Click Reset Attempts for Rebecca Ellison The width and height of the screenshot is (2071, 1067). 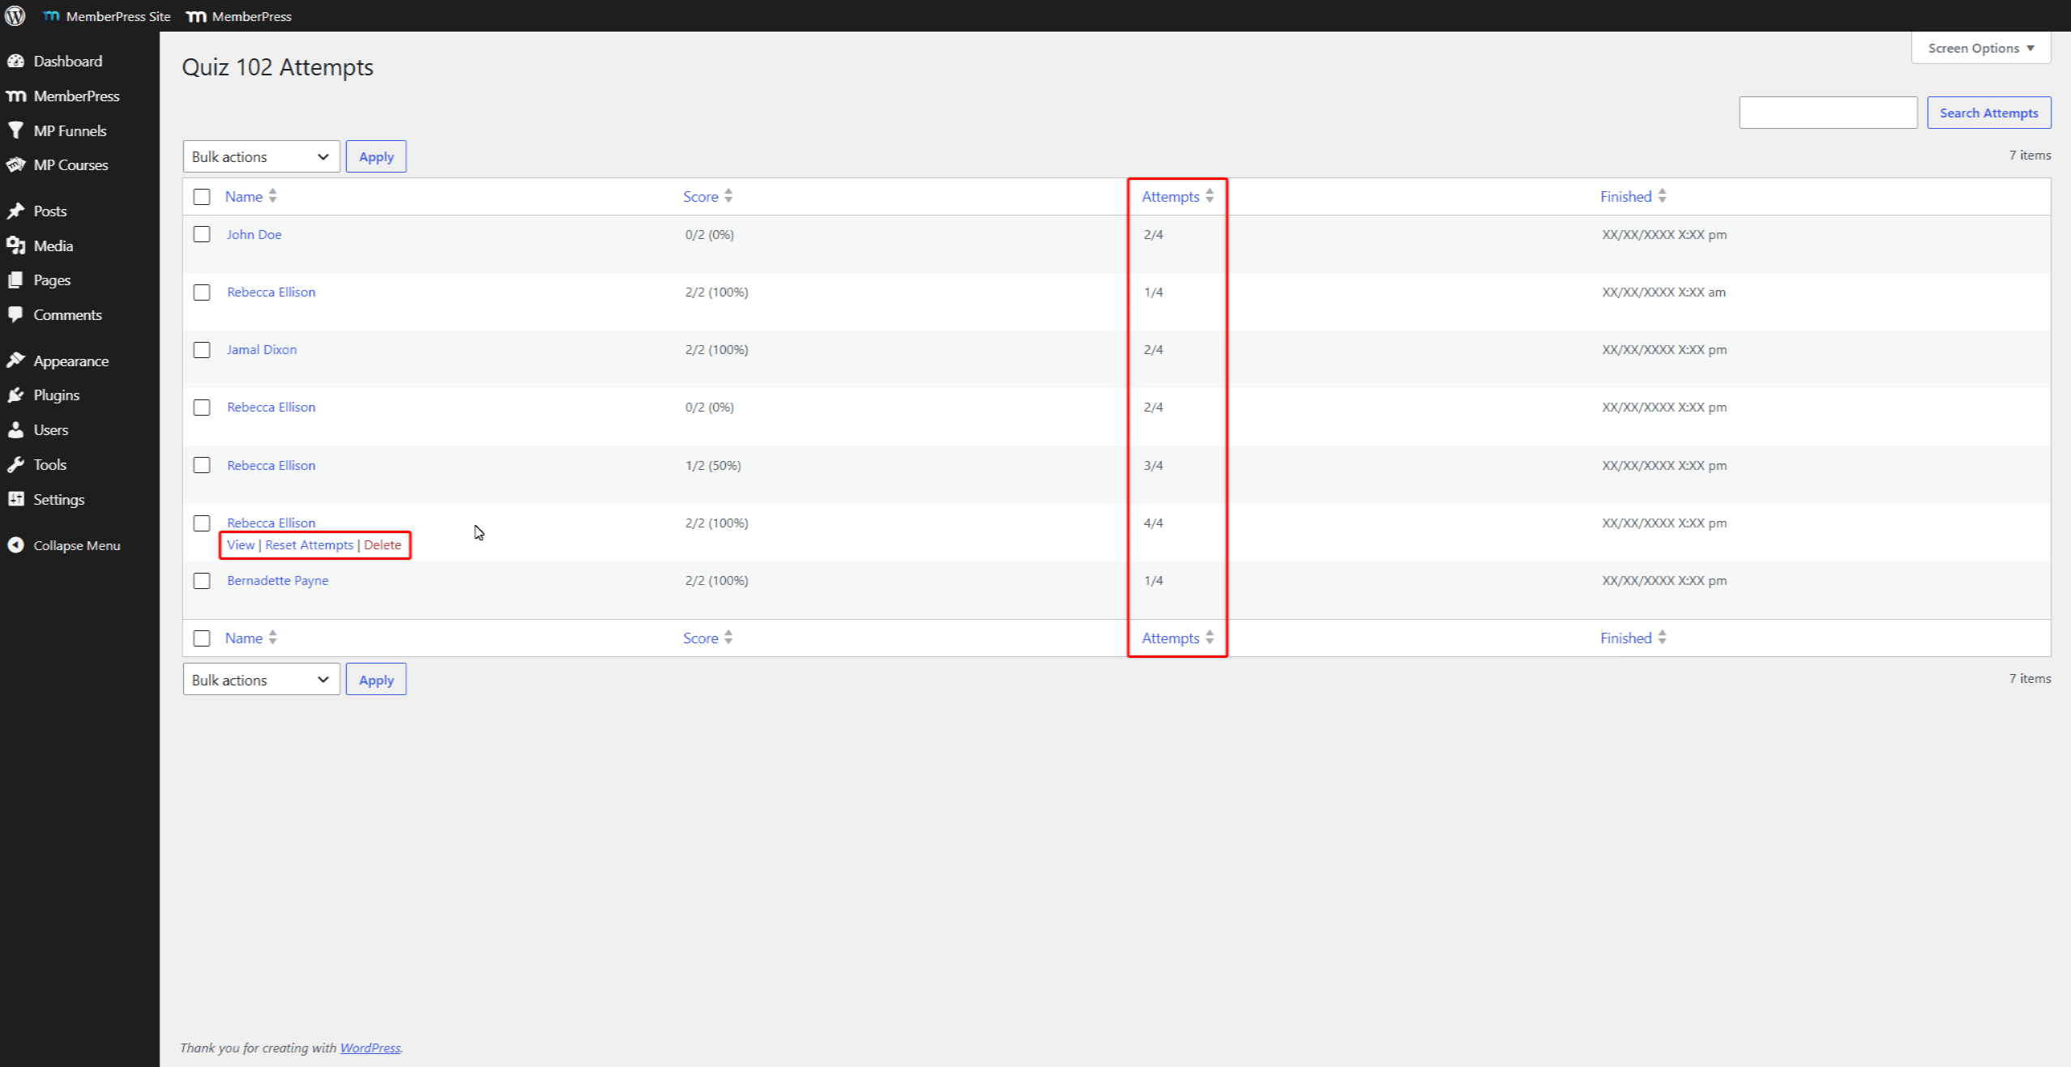pos(310,545)
